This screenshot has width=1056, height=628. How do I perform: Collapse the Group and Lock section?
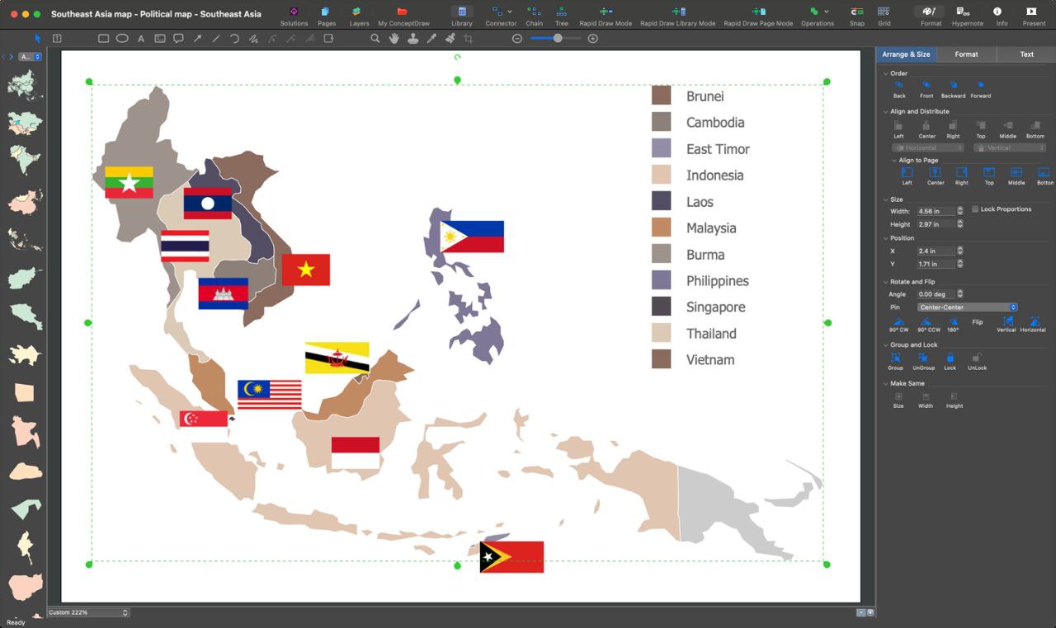[x=886, y=345]
